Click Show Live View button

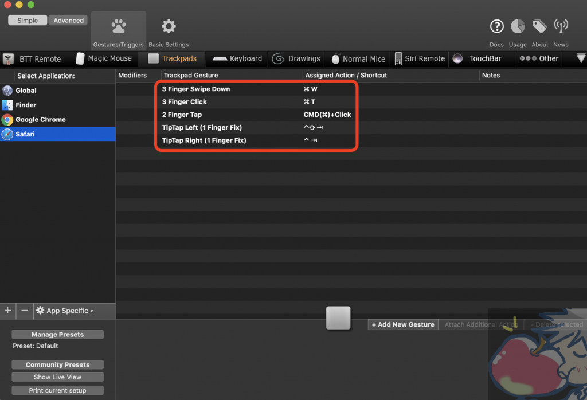58,377
